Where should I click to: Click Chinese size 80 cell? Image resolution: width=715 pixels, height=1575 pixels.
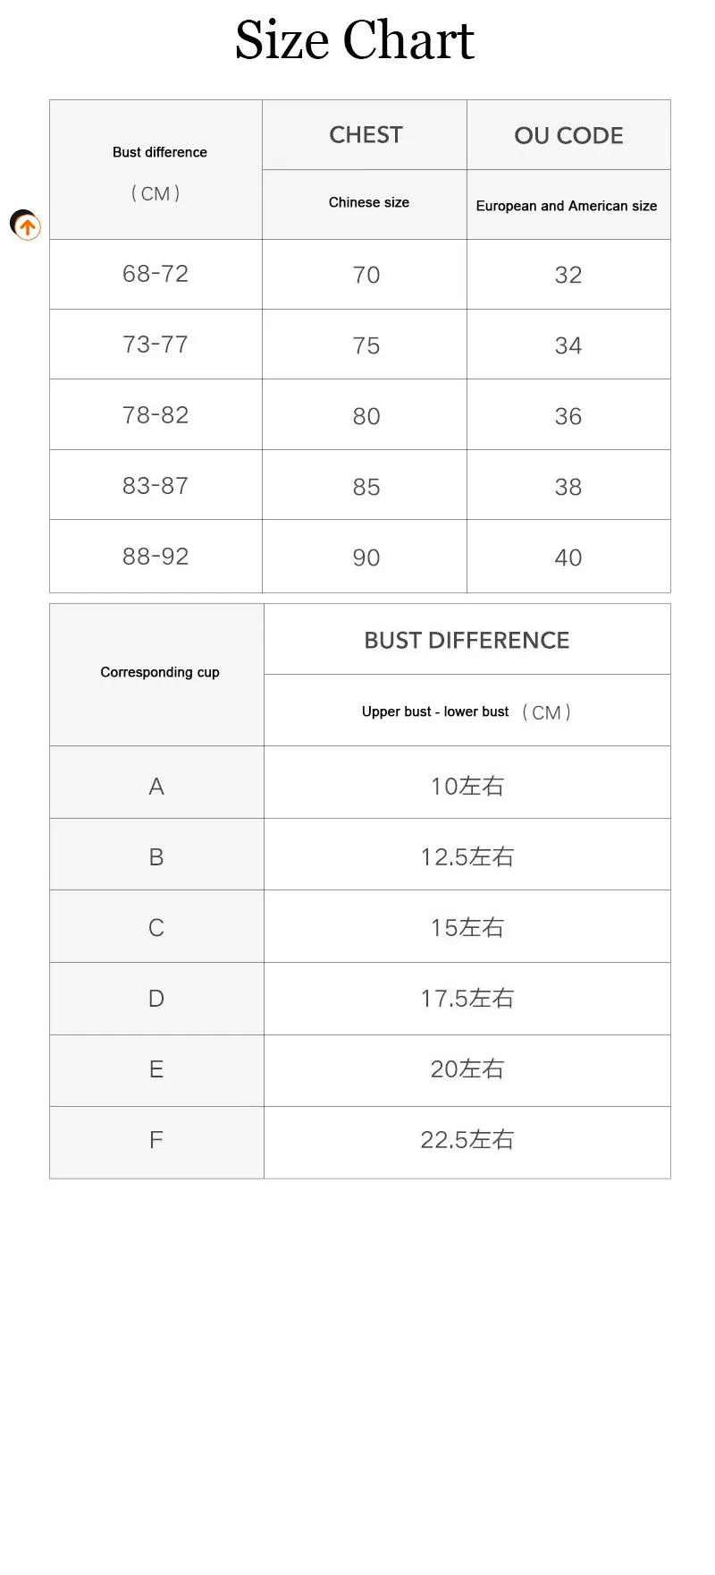pyautogui.click(x=366, y=416)
